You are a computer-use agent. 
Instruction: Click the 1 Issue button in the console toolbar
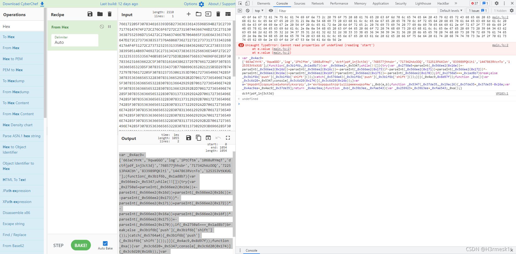click(x=478, y=11)
